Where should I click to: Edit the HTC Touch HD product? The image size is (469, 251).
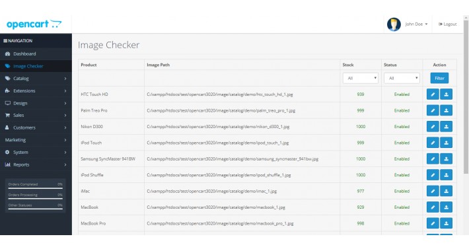click(x=433, y=94)
